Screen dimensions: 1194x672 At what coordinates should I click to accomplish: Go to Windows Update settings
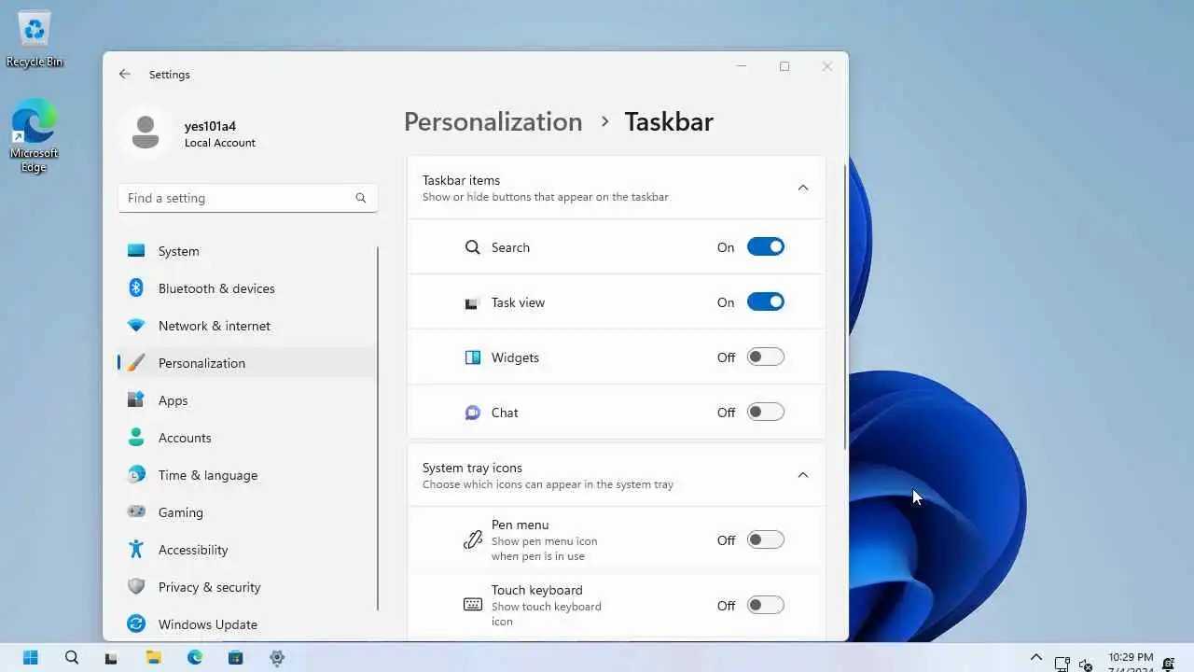pyautogui.click(x=248, y=624)
